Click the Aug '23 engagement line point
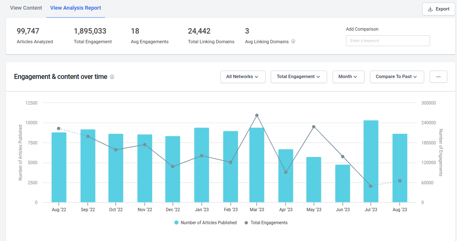The image size is (457, 241). coord(400,181)
